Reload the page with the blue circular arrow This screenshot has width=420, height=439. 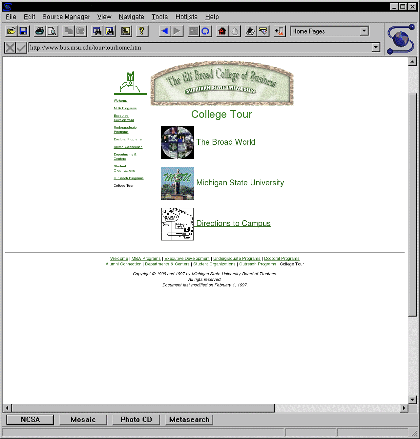(x=205, y=31)
